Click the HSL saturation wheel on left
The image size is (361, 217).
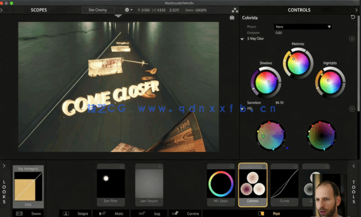pos(271,136)
